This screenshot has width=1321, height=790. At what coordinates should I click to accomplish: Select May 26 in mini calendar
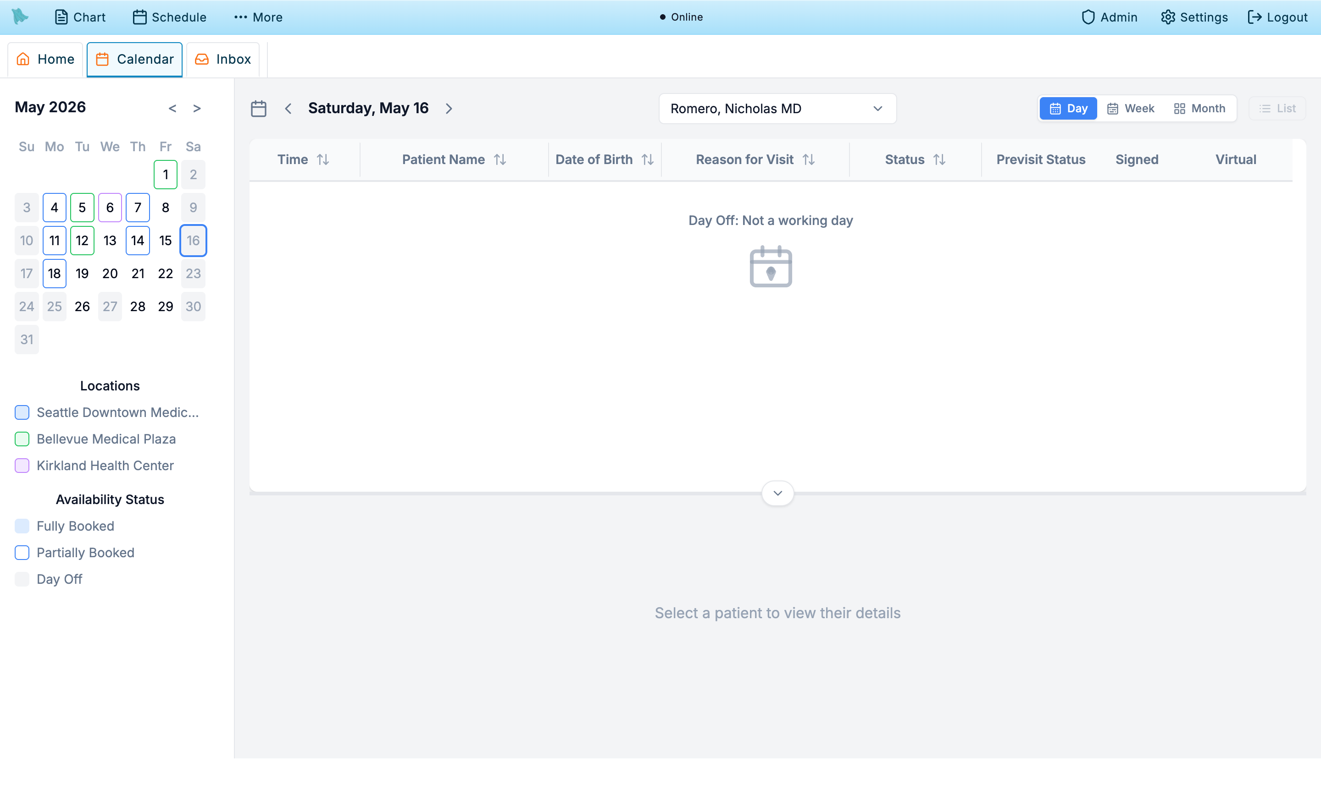click(x=82, y=307)
